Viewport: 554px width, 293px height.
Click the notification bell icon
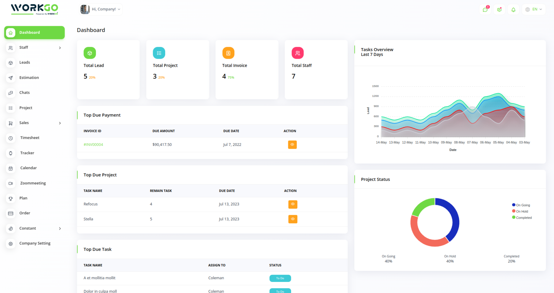point(513,10)
